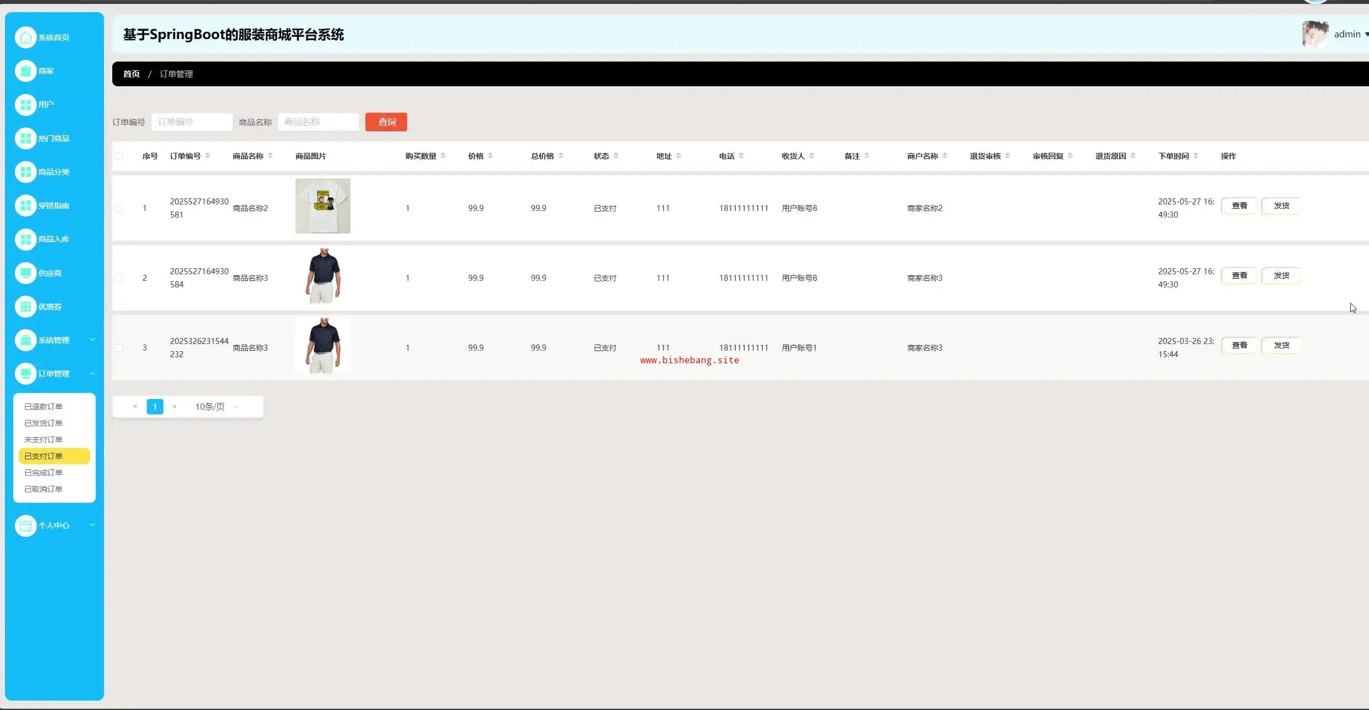Click the red 查询 search button
Image resolution: width=1369 pixels, height=710 pixels.
point(386,122)
